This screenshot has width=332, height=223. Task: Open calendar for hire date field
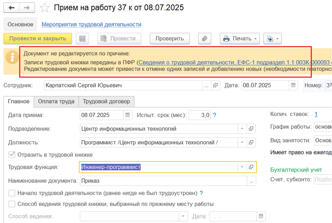[127, 115]
